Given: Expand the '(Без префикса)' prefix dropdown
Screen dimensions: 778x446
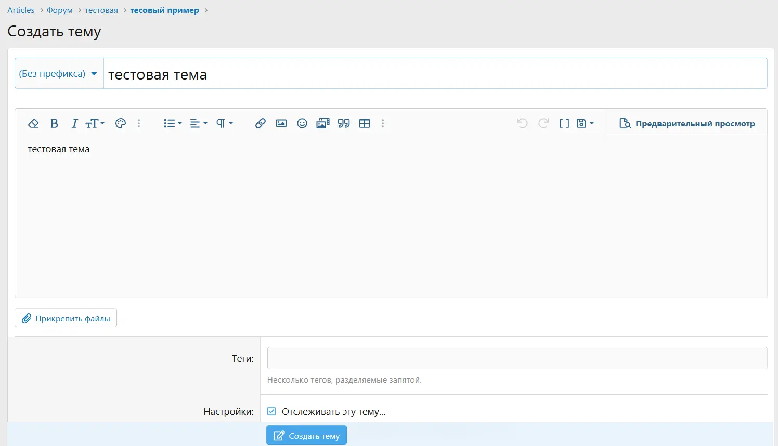Looking at the screenshot, I should coord(59,74).
